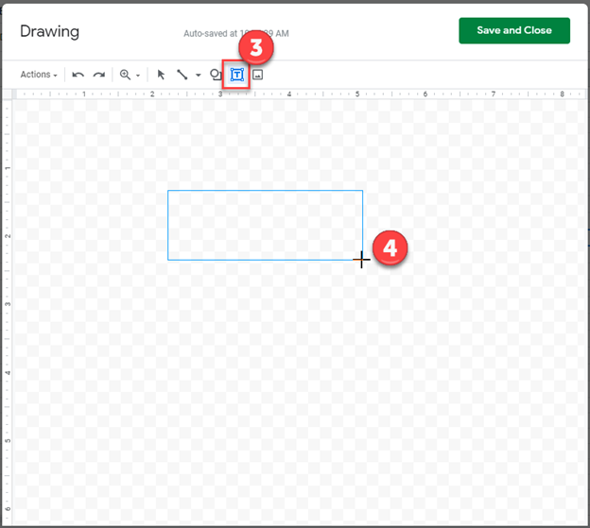Image resolution: width=590 pixels, height=528 pixels.
Task: Expand the line type dropdown arrow
Action: pyautogui.click(x=198, y=76)
